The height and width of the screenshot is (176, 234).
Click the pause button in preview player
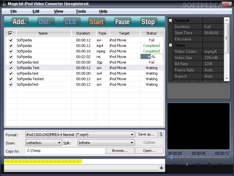click(198, 165)
